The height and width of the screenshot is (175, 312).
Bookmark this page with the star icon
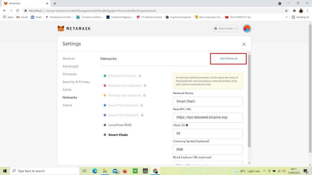[286, 11]
